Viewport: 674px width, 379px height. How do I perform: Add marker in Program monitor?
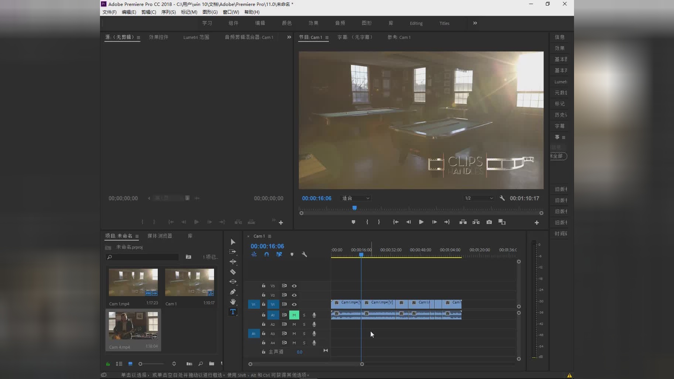coord(353,222)
